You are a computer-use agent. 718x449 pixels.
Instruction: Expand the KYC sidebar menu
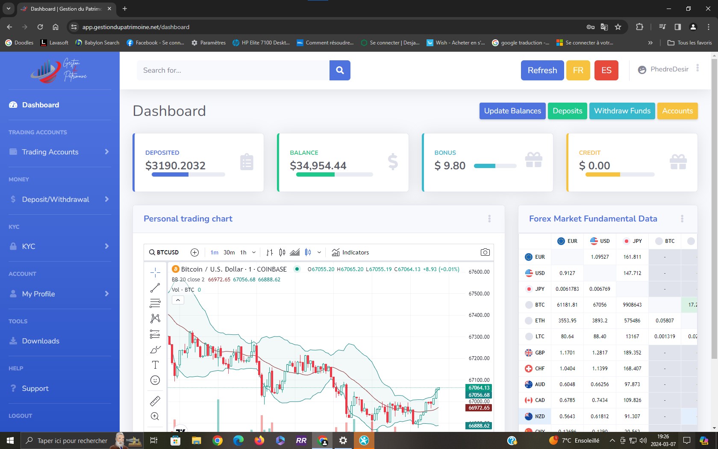pyautogui.click(x=60, y=246)
